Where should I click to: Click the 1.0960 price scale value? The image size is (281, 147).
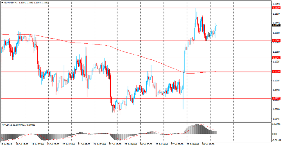[276, 109]
